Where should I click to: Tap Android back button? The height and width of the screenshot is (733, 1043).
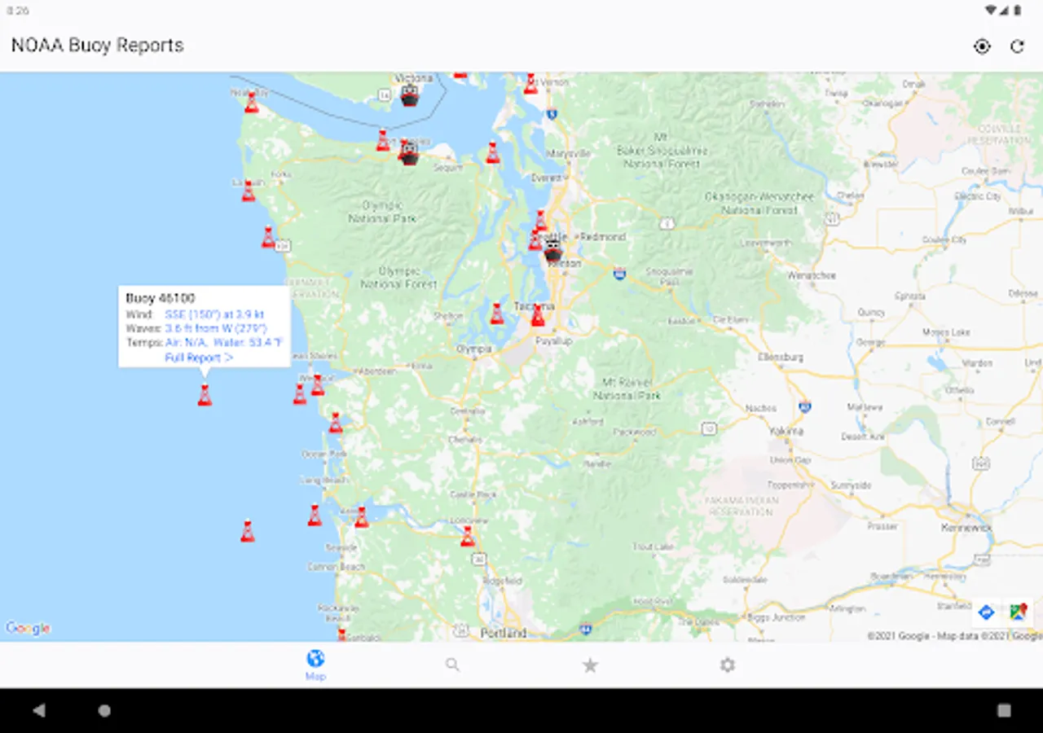(38, 710)
